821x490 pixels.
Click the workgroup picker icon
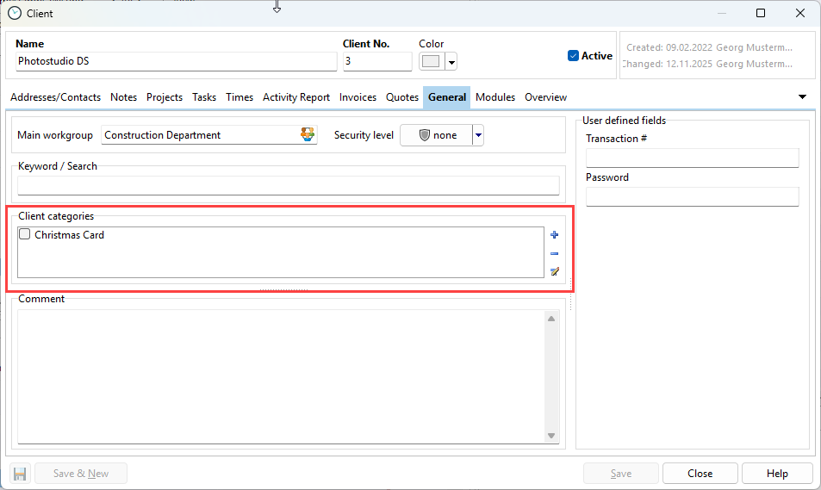click(x=308, y=135)
